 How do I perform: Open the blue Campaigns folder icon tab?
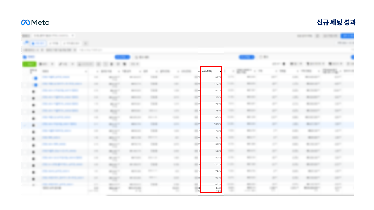24,57
